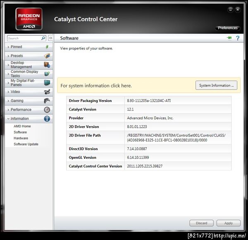Image resolution: width=248 pixels, height=240 pixels.
Task: Click the Software page heading
Action: pos(69,38)
